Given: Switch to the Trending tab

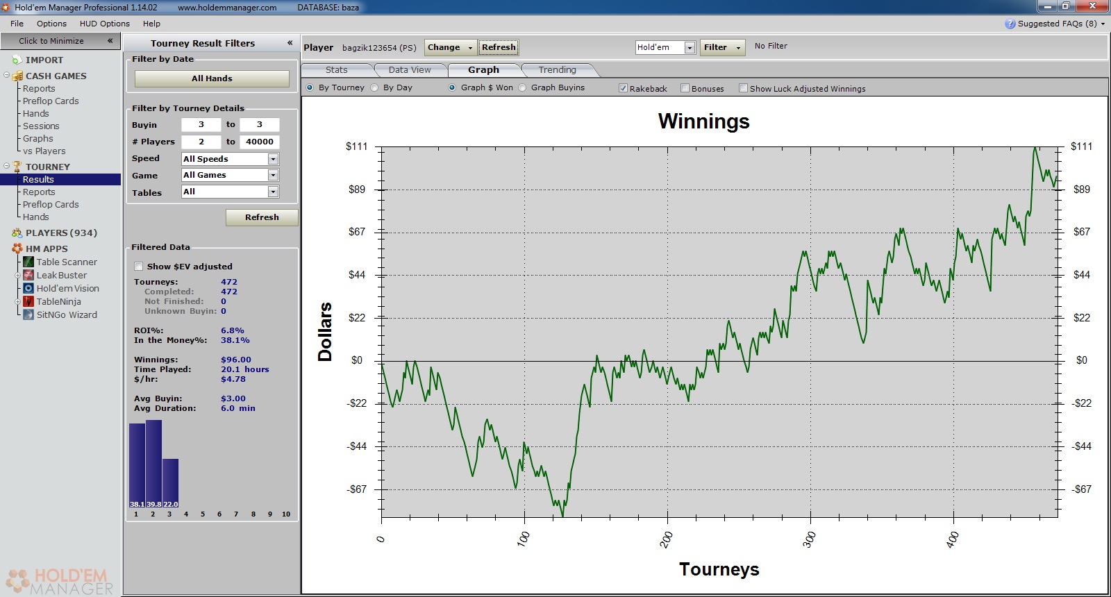Looking at the screenshot, I should (x=557, y=70).
